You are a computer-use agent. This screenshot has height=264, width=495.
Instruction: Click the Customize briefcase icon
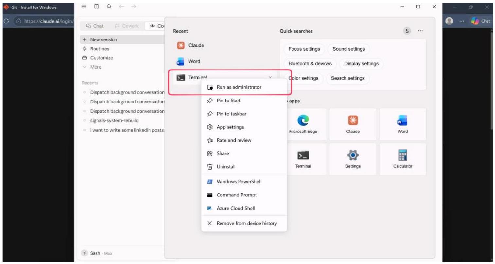point(84,58)
